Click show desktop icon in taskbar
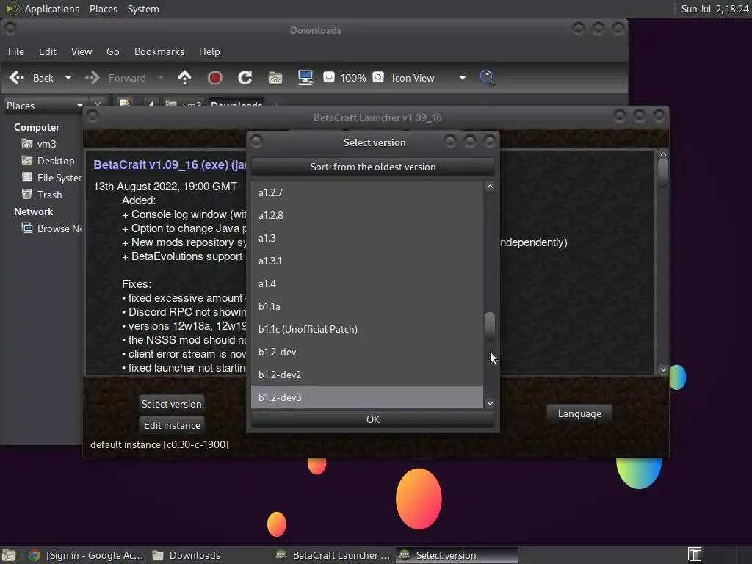Screen dimensions: 752x564 pyautogui.click(x=9, y=555)
